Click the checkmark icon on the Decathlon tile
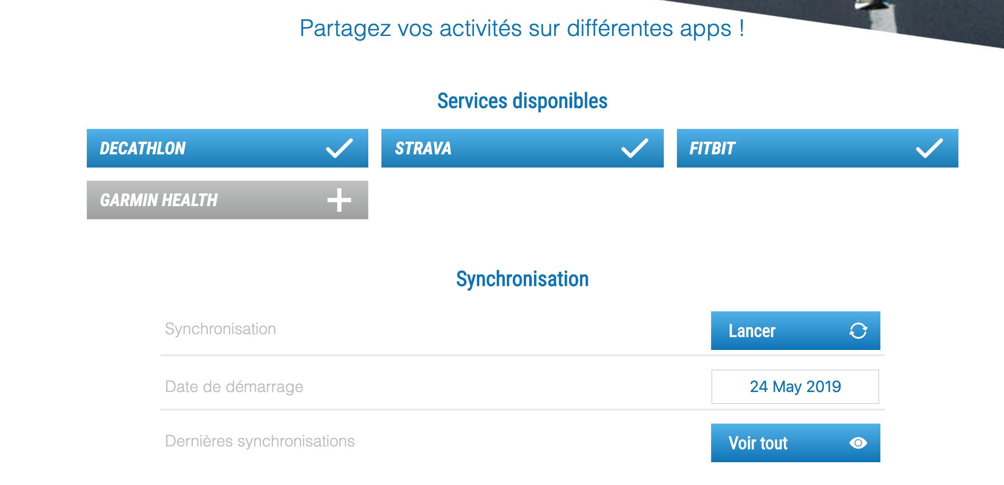1004x485 pixels. (x=339, y=148)
